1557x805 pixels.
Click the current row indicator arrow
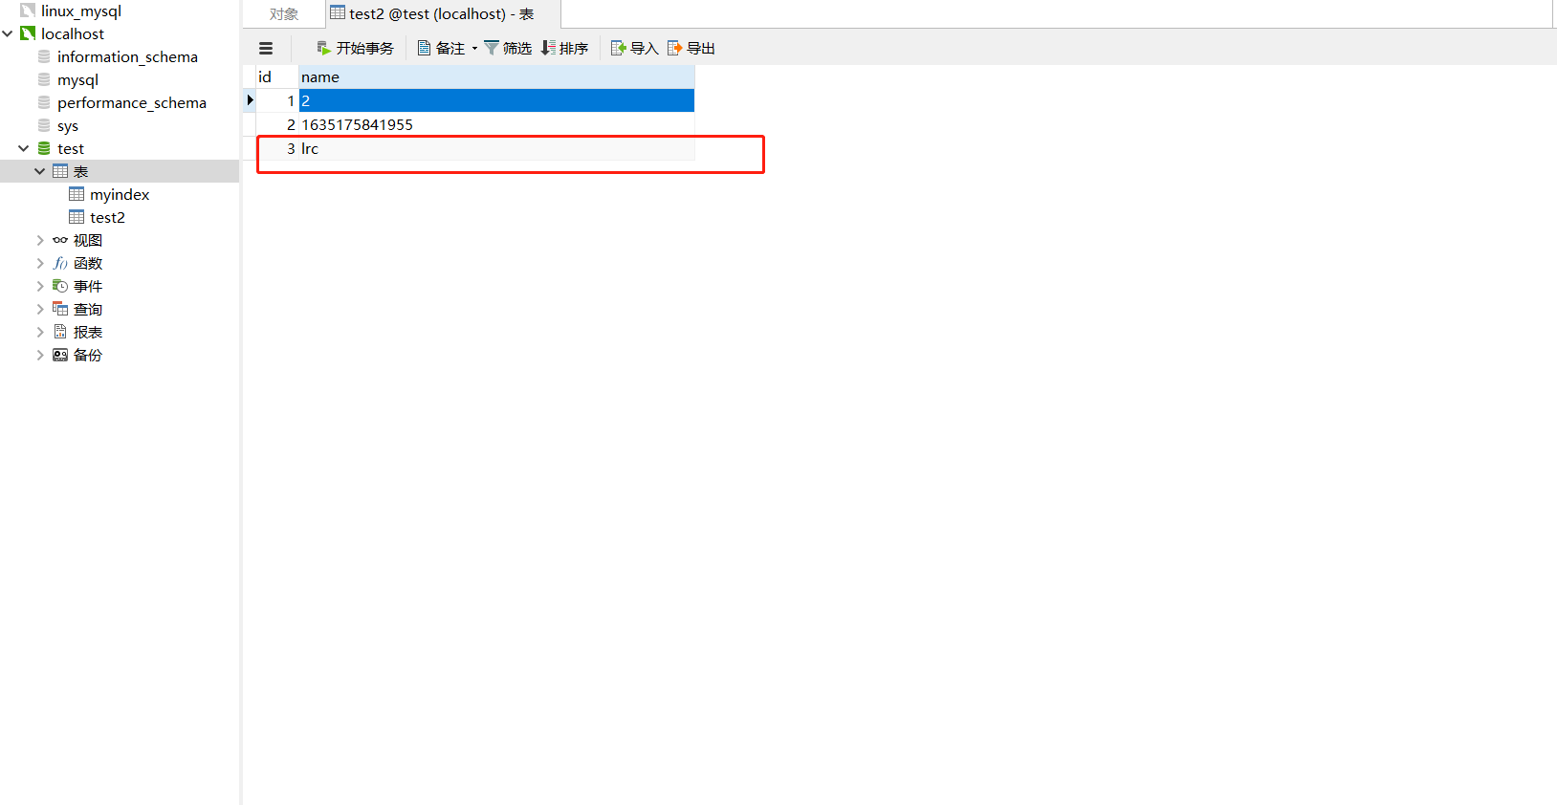[250, 100]
